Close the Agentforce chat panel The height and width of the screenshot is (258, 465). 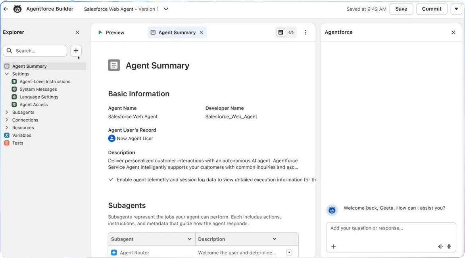tap(453, 32)
